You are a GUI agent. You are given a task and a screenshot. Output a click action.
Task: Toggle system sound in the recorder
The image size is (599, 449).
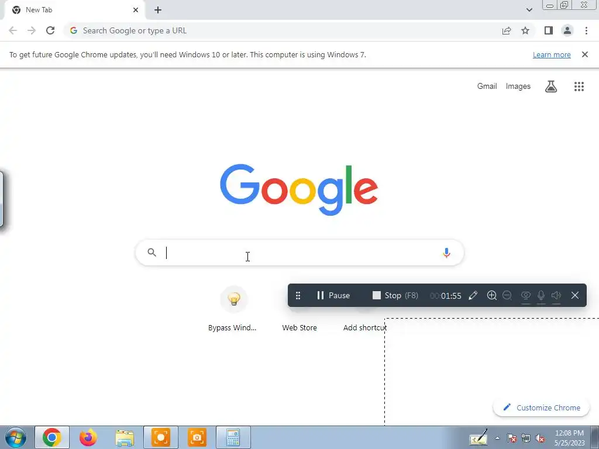(x=556, y=296)
